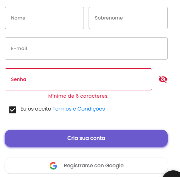The image size is (180, 177).
Task: Click the Registrarse con Google label text
Action: (94, 166)
